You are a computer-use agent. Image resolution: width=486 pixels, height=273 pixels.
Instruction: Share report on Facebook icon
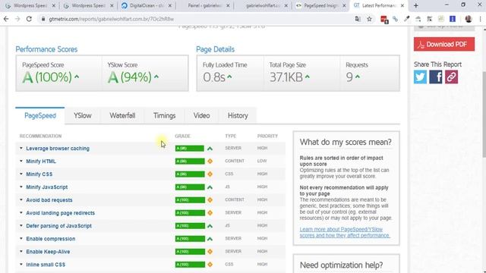435,77
